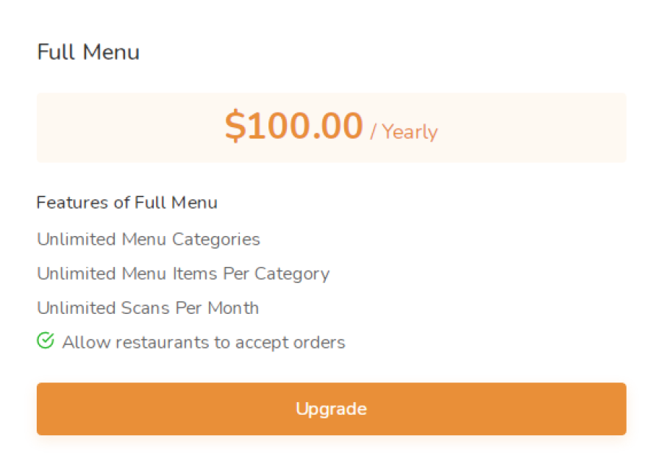Select the Features of Full Menu label
The height and width of the screenshot is (472, 662).
click(x=127, y=203)
